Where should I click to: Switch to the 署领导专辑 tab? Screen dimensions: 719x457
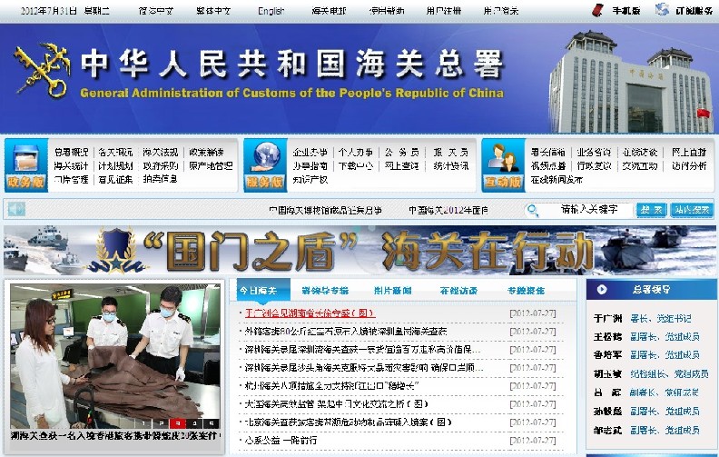325,291
